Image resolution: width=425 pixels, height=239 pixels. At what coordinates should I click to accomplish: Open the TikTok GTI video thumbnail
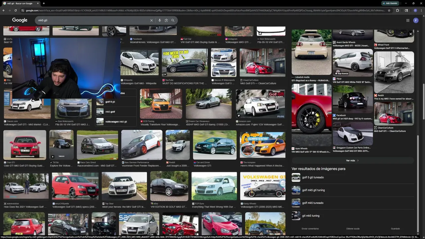click(x=61, y=145)
